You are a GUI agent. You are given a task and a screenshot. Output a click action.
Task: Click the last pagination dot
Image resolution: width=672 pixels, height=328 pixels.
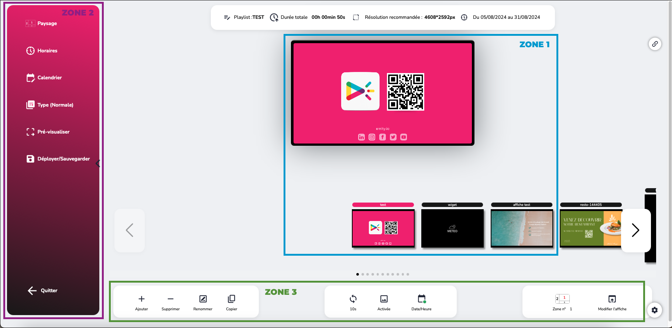click(x=408, y=274)
